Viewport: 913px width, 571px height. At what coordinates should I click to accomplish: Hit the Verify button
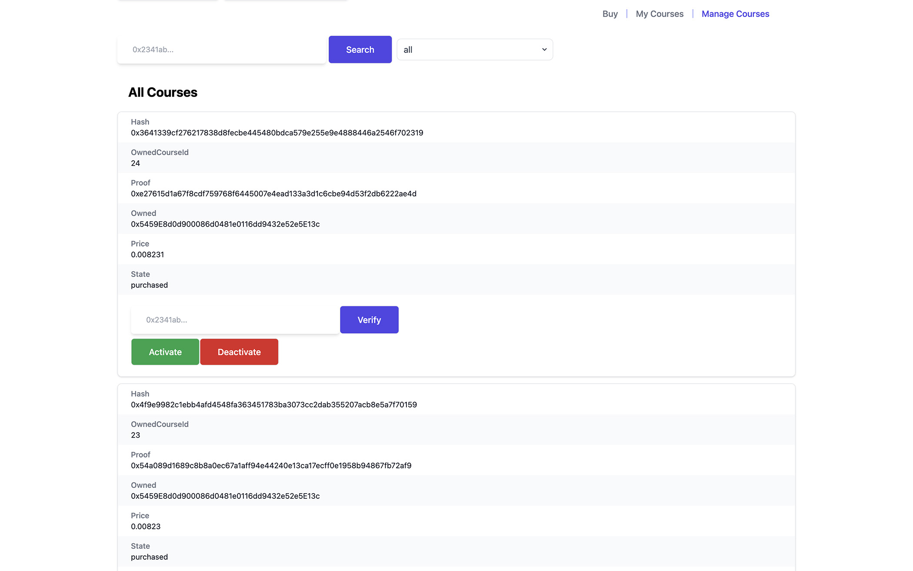click(x=369, y=320)
